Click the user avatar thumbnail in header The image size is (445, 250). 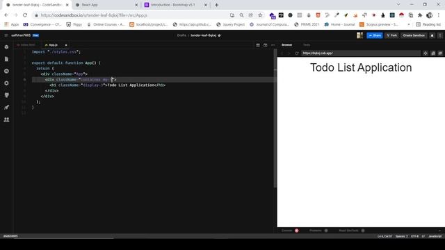click(359, 35)
